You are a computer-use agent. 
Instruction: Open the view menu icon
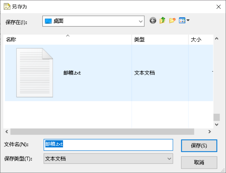point(182,20)
